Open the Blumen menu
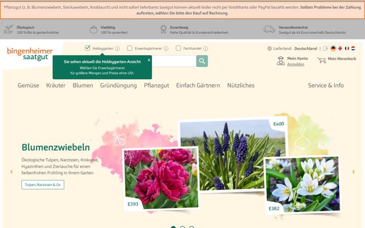 click(x=83, y=86)
